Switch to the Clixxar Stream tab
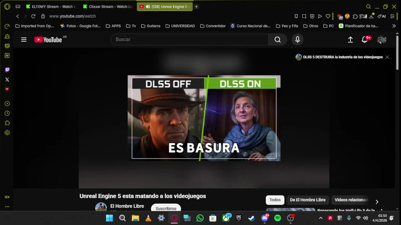 (108, 7)
